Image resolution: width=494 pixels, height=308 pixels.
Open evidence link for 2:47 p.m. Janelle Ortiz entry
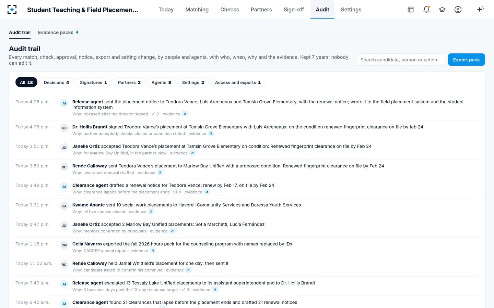pyautogui.click(x=173, y=231)
